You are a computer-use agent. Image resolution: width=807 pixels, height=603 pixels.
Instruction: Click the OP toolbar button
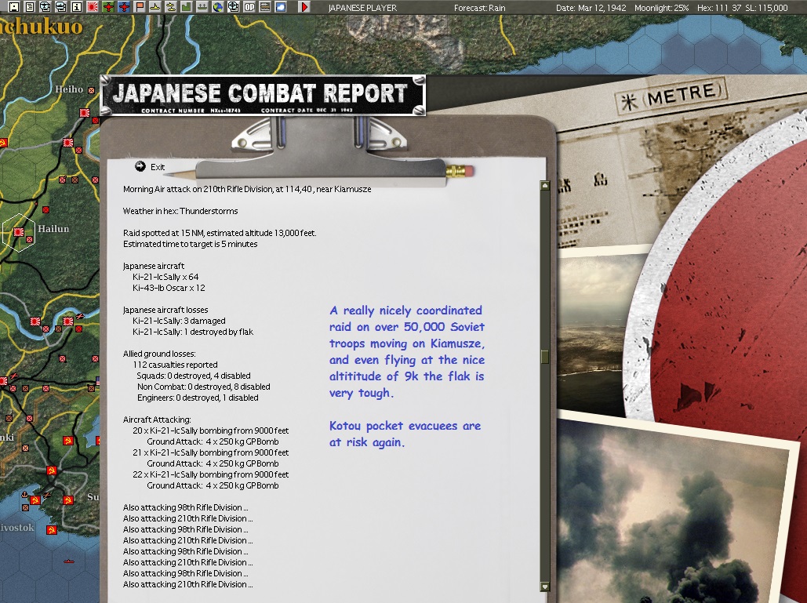tap(249, 7)
